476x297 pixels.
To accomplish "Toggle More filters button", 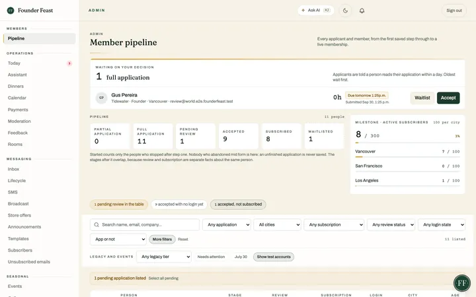I will [x=162, y=240].
